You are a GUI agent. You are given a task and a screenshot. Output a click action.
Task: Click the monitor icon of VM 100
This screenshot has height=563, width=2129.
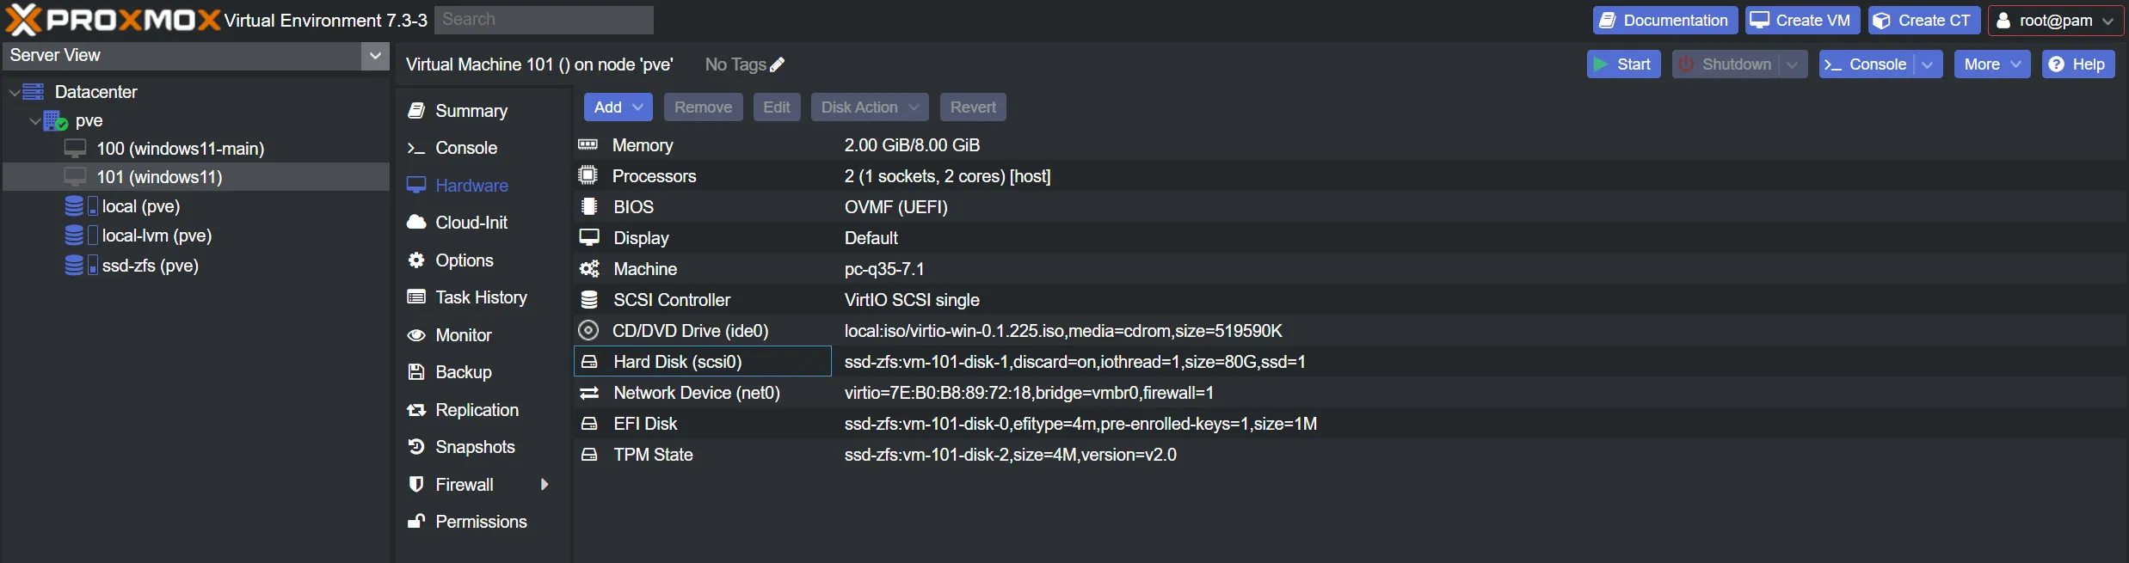pyautogui.click(x=76, y=149)
